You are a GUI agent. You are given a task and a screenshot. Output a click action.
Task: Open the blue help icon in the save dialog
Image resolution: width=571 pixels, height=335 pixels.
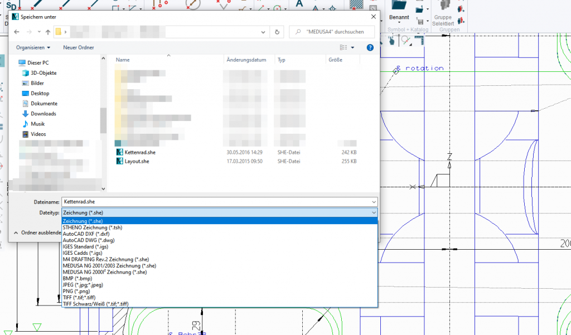pos(370,47)
